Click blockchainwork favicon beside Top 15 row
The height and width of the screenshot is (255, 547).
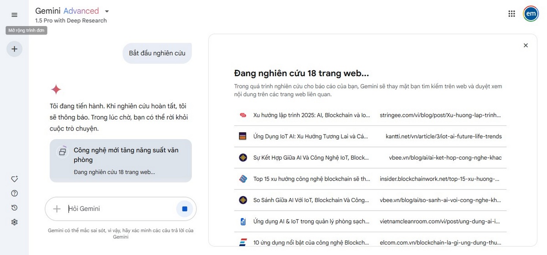tap(243, 179)
